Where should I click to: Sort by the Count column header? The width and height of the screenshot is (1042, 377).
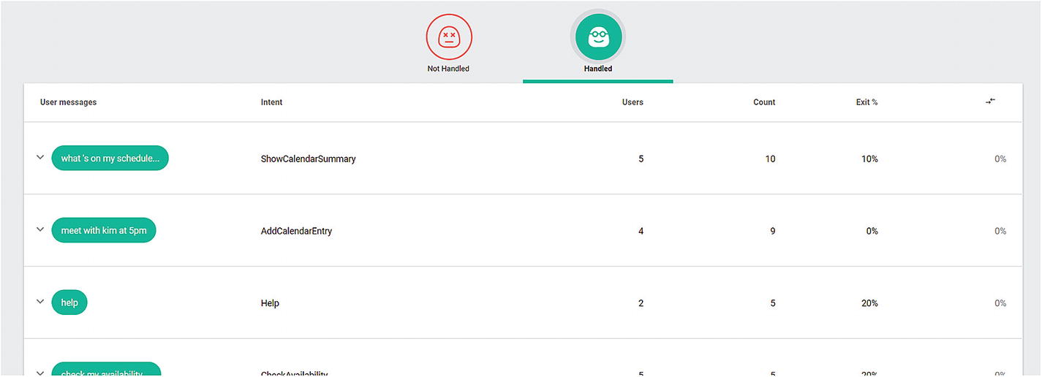pos(764,102)
